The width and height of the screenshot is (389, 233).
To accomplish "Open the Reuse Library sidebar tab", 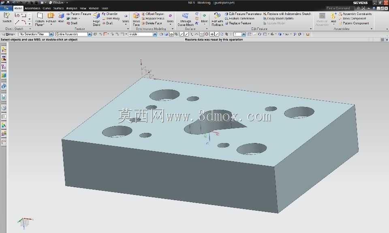I will pyautogui.click(x=4, y=75).
